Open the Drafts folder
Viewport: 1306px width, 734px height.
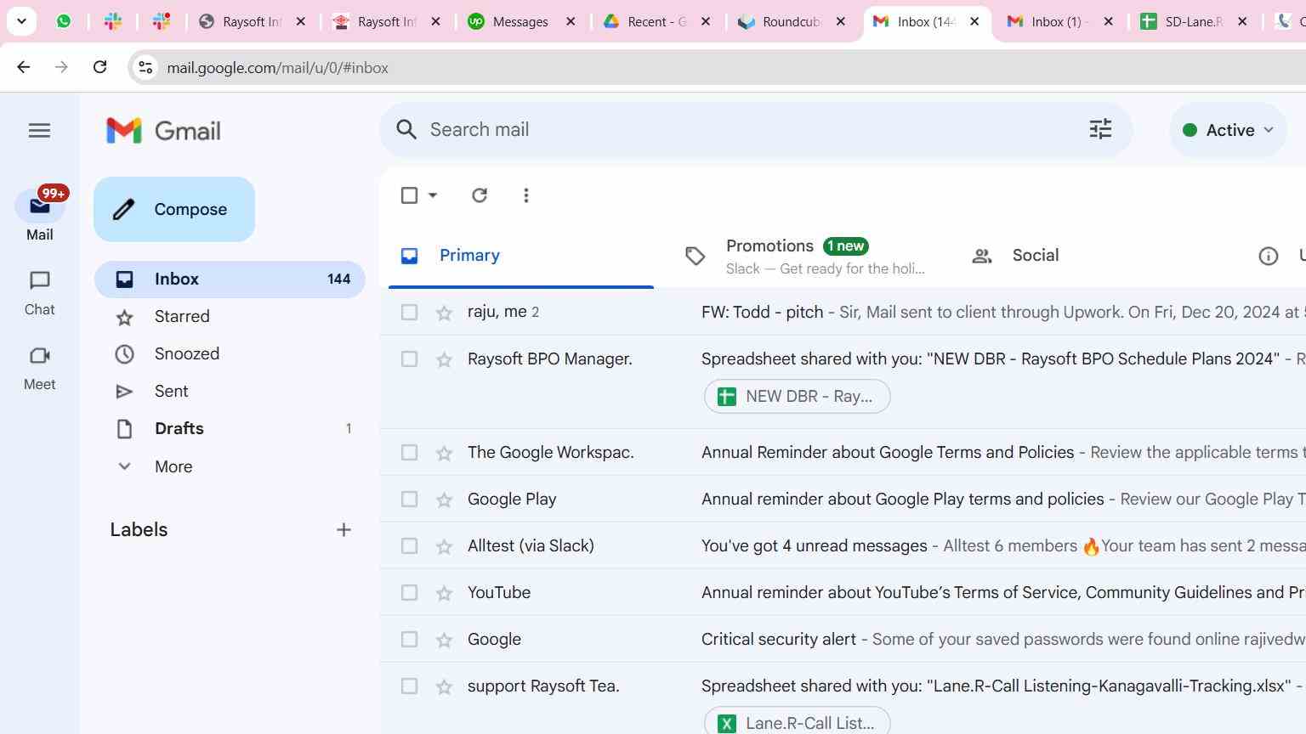click(x=230, y=428)
